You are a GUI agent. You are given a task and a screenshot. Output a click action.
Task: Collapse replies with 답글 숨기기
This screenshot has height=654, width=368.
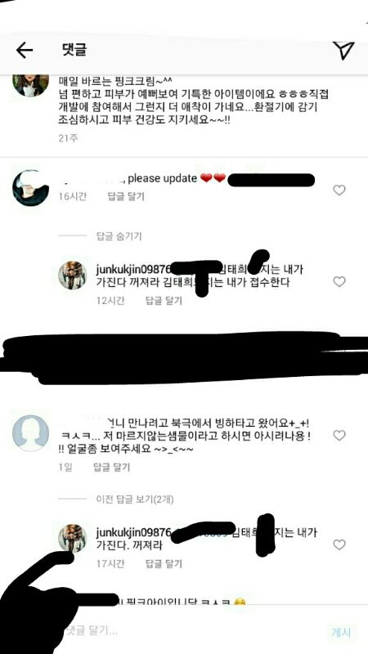click(x=119, y=236)
